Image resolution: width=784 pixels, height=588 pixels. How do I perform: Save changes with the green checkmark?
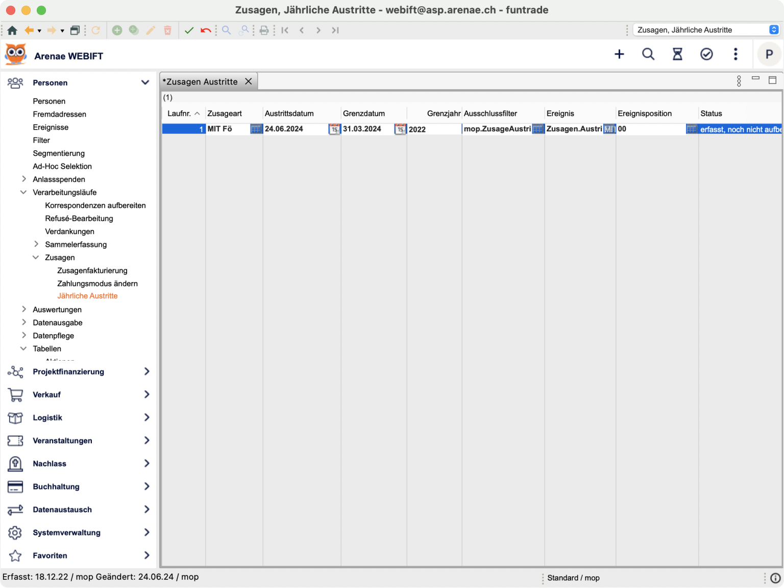pyautogui.click(x=189, y=31)
